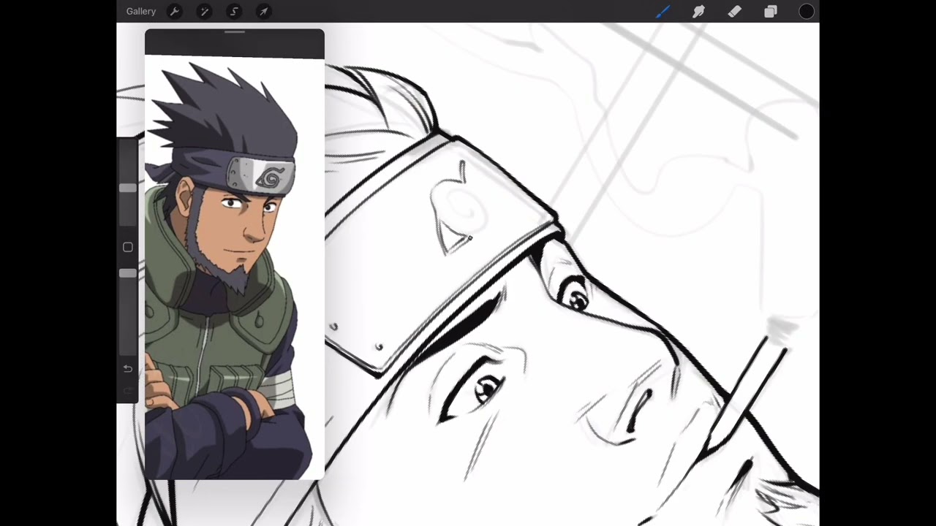Grab the reference window top handle
This screenshot has width=936, height=526.
[235, 32]
